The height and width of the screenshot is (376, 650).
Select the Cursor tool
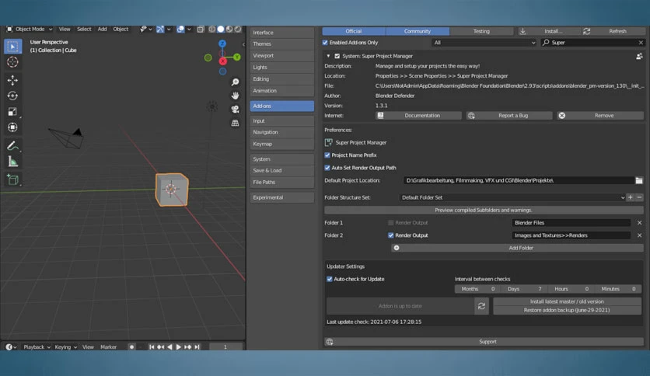point(12,62)
